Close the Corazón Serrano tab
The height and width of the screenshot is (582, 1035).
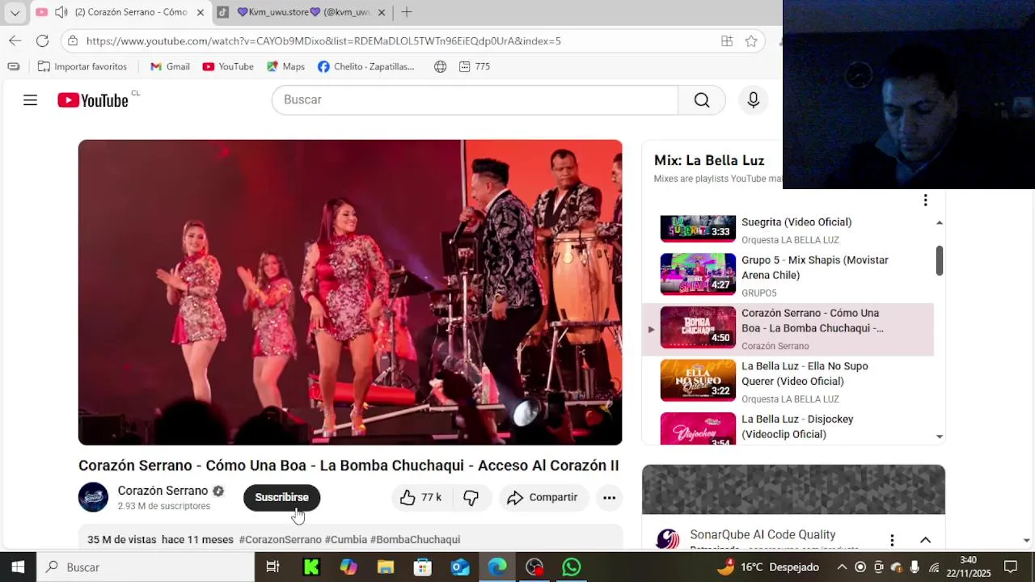(x=200, y=12)
